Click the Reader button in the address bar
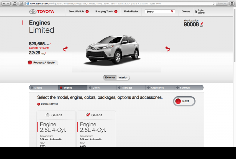Viewport: 236px width, 159px height. click(222, 4)
